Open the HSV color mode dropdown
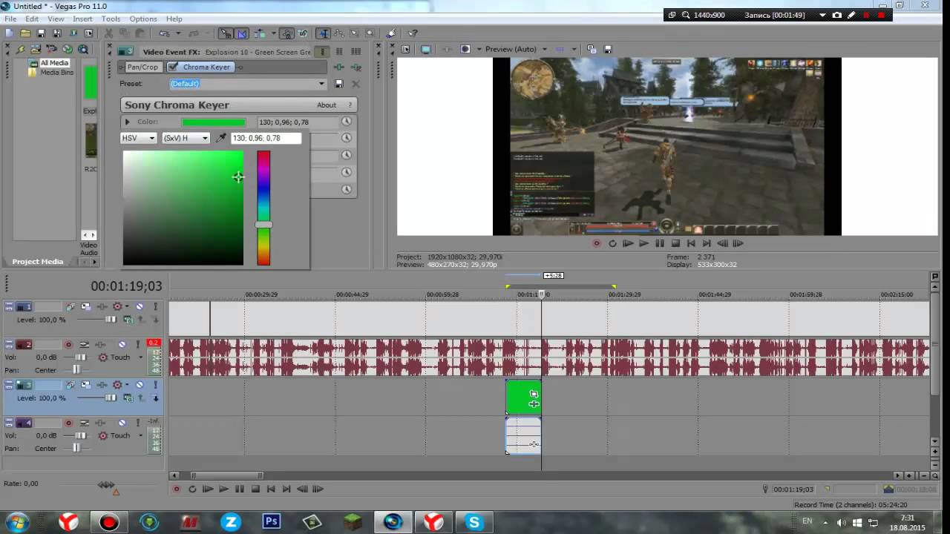The height and width of the screenshot is (534, 950). [x=140, y=138]
